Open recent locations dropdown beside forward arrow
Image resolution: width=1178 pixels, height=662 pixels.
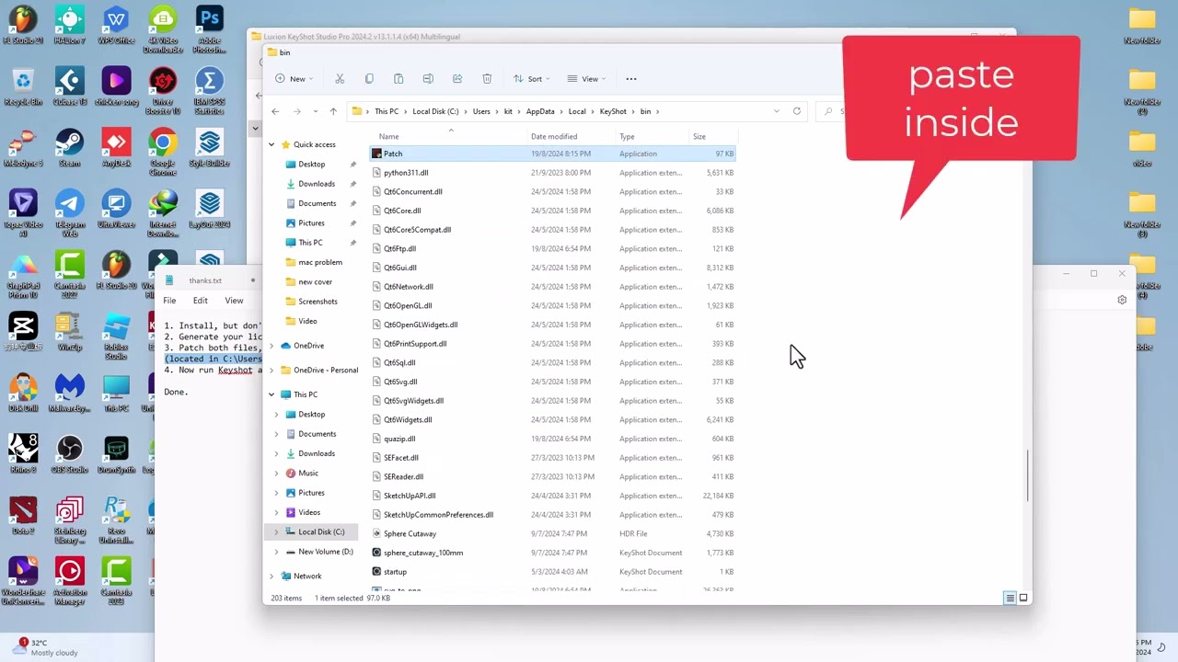[x=316, y=111]
